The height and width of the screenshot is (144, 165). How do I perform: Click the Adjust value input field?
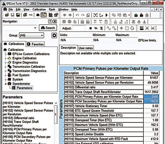coord(79,28)
